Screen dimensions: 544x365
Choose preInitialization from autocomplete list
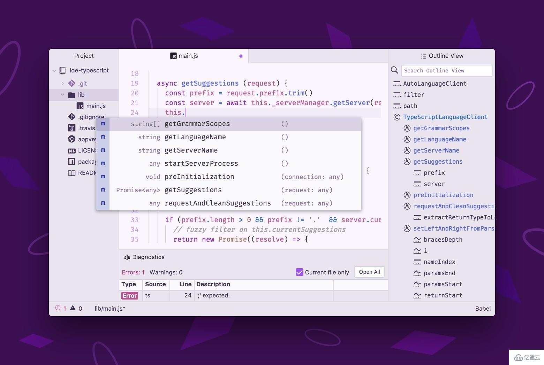tap(228, 177)
